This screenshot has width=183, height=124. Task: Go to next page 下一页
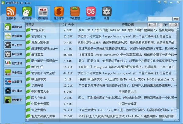point(173,25)
